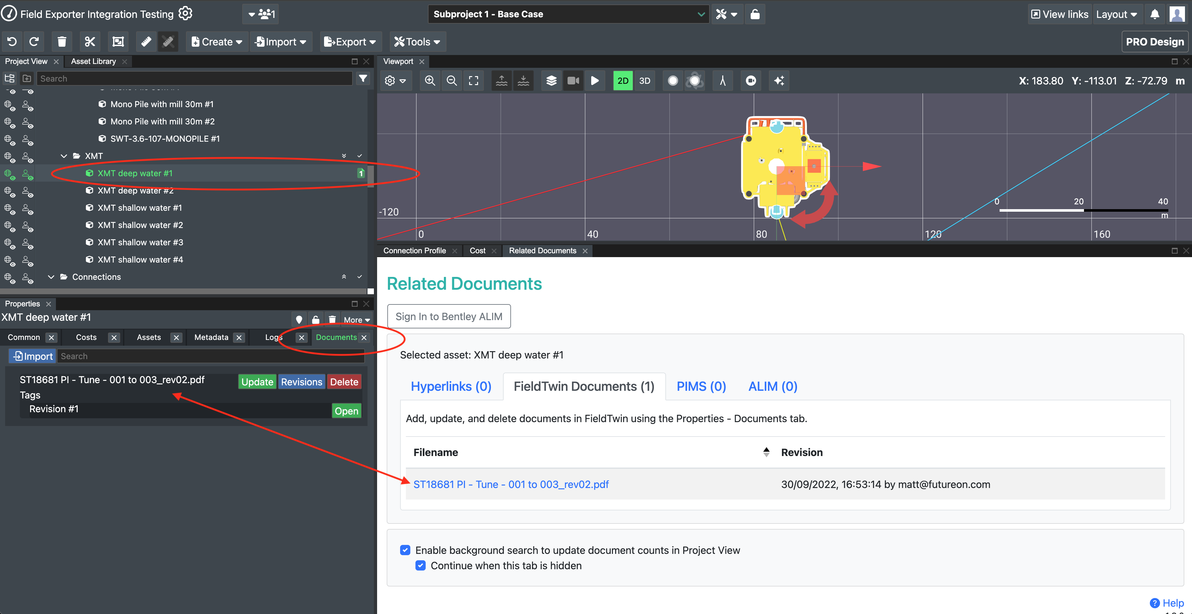Open the Export dropdown menu
The width and height of the screenshot is (1192, 614).
pyautogui.click(x=350, y=42)
